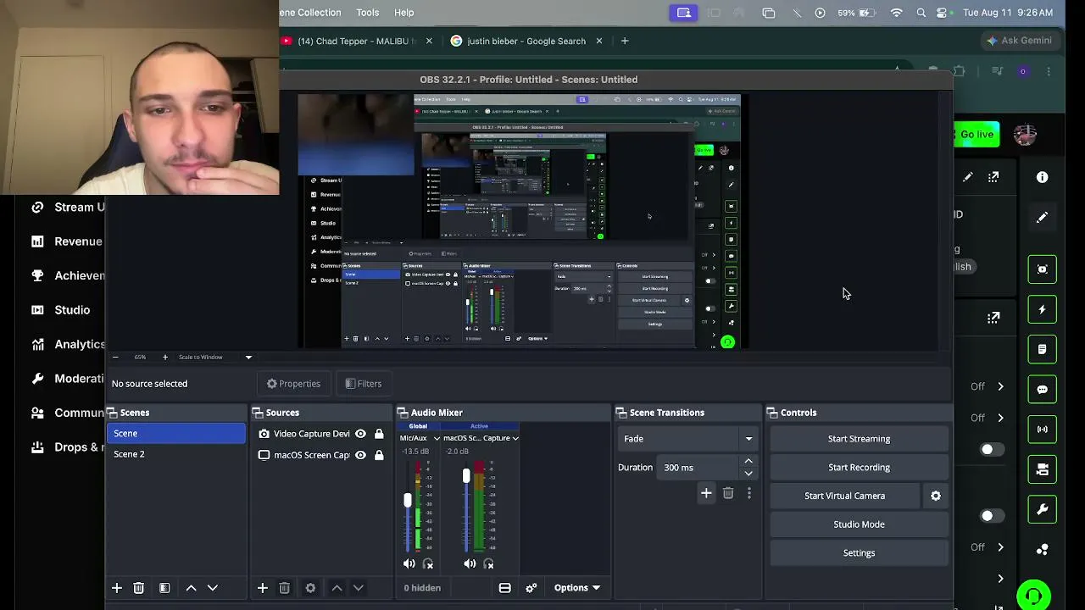Open a new browser tab
The width and height of the screenshot is (1085, 610).
(625, 41)
